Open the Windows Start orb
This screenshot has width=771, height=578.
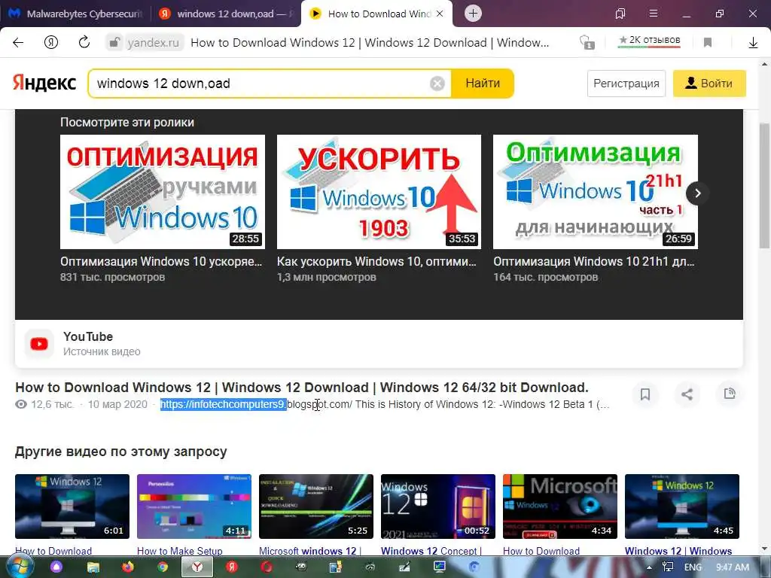(x=20, y=566)
